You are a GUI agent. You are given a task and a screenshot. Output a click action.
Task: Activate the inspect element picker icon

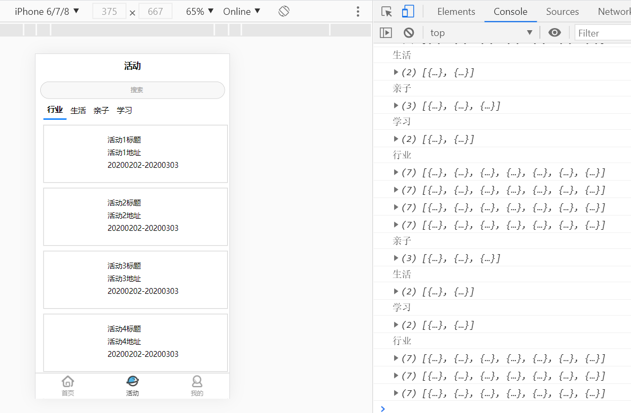[386, 12]
